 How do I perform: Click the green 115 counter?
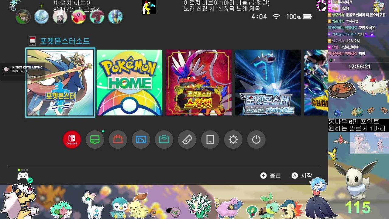358,208
